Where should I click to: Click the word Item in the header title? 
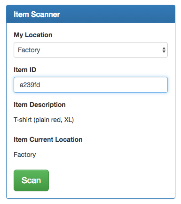pos(21,14)
